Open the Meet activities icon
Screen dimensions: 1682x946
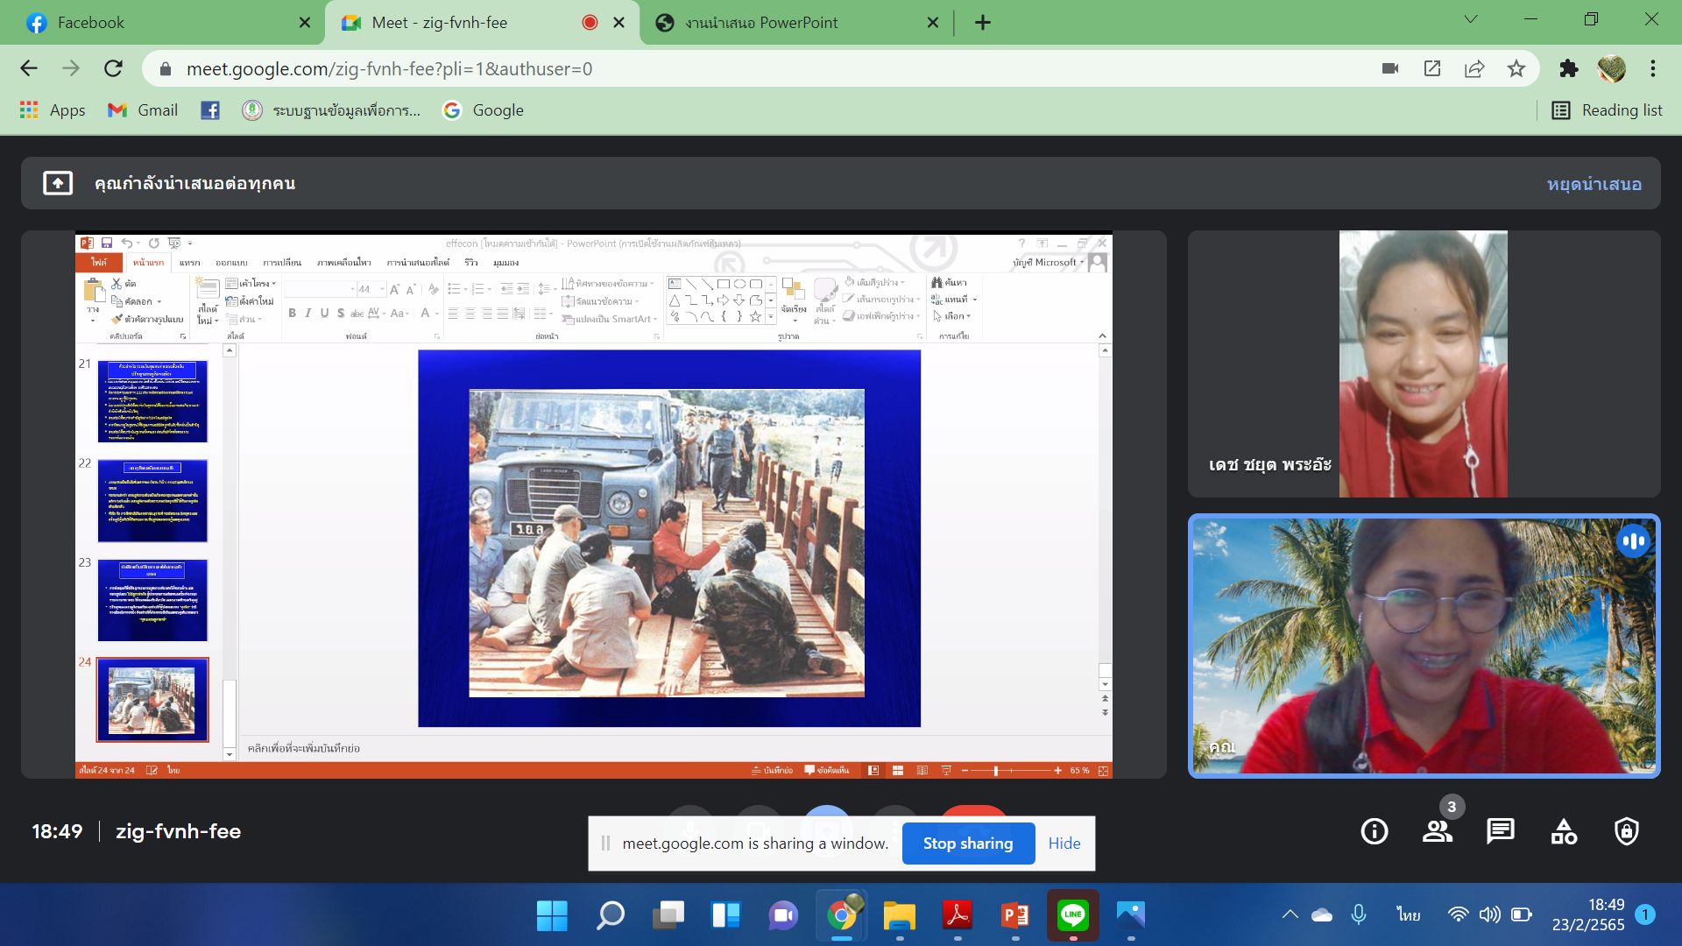point(1564,830)
